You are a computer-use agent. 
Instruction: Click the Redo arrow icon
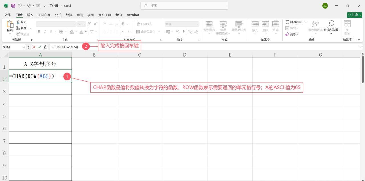[x=29, y=6]
